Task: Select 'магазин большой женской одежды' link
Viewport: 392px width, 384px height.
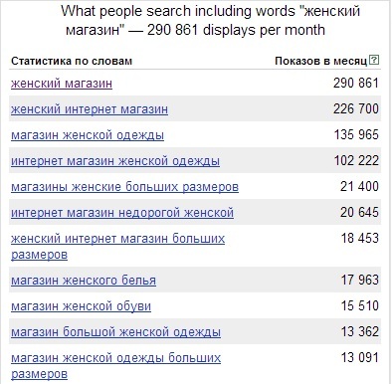Action: [115, 332]
